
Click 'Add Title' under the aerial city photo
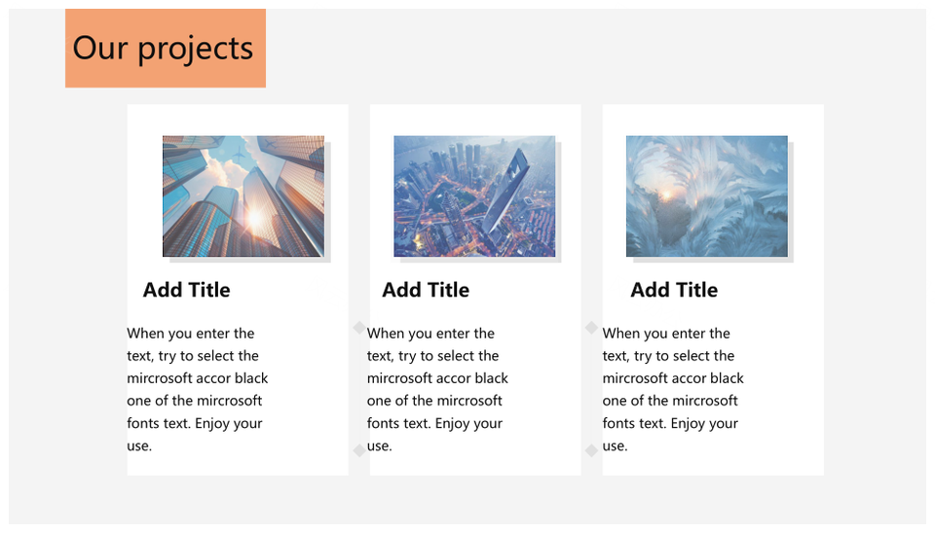click(426, 290)
